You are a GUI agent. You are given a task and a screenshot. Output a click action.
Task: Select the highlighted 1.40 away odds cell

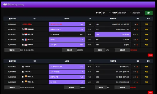point(113,34)
